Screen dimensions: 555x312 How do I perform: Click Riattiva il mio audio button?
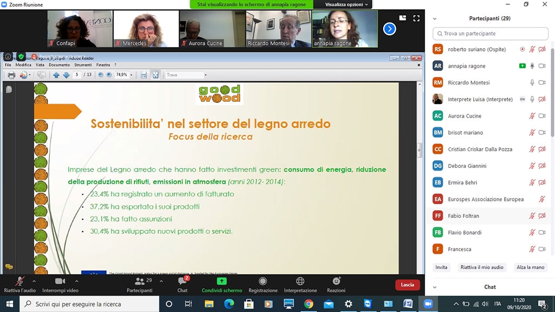pyautogui.click(x=482, y=268)
